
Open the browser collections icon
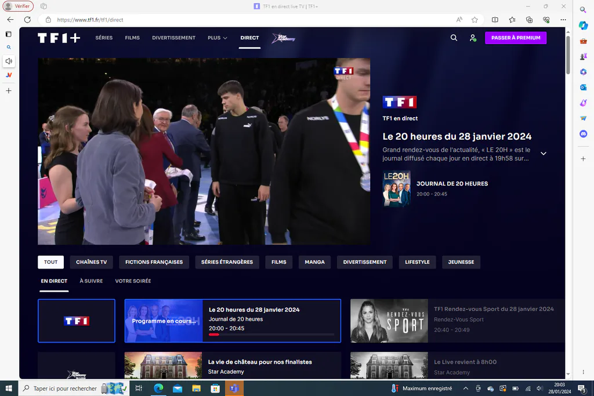[x=529, y=20]
